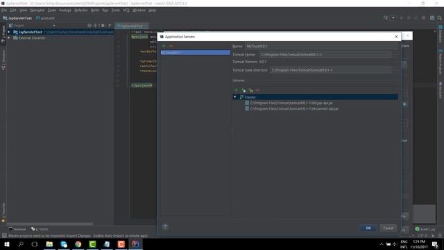Click pom.xml breadcrumb in navigation bar
Screen dimensions: 444x250
pos(45,18)
